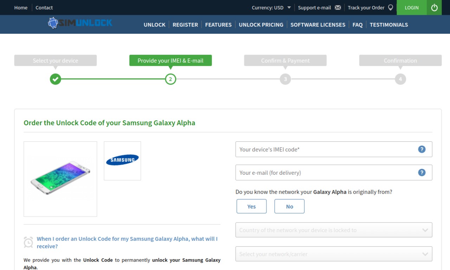Click the step 2 circle indicator
The image size is (450, 270).
[171, 79]
